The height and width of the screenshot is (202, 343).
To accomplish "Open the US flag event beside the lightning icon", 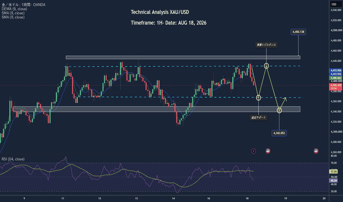I will click(268, 151).
